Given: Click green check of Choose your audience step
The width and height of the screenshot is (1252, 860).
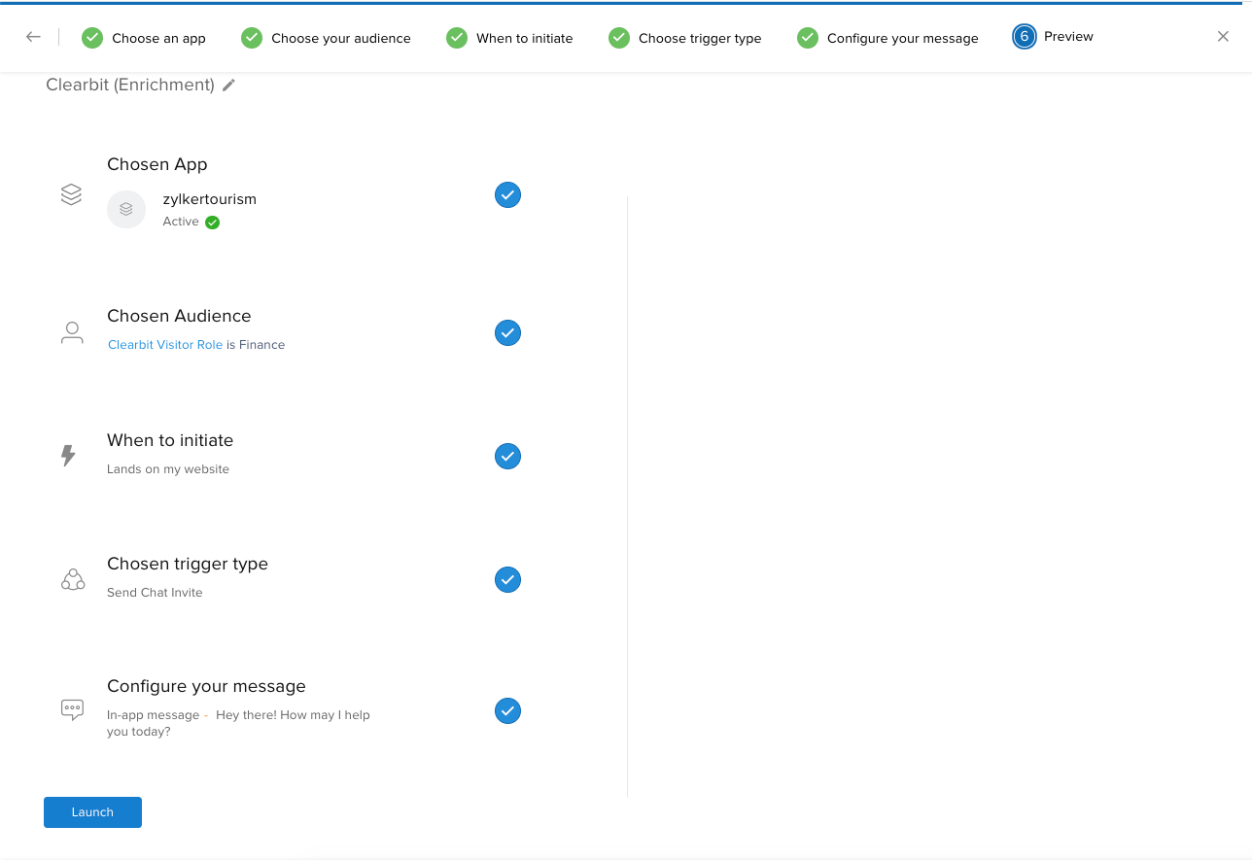Looking at the screenshot, I should pyautogui.click(x=252, y=38).
